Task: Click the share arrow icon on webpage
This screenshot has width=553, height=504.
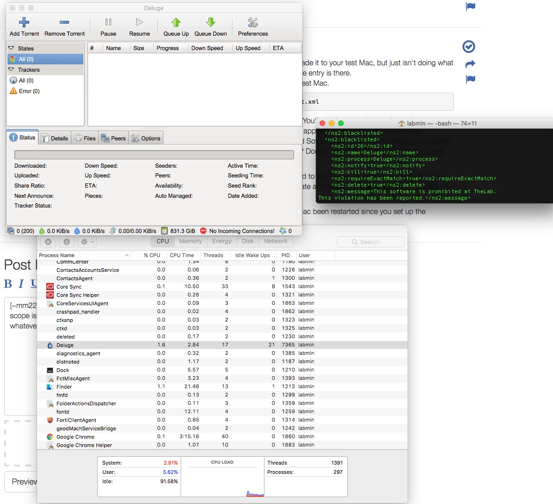Action: click(470, 64)
